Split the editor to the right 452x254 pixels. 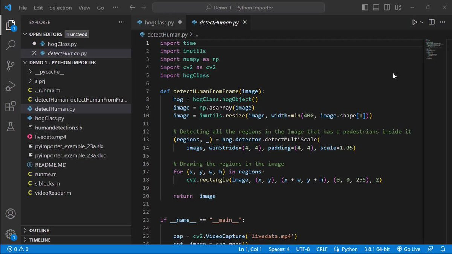tap(432, 22)
